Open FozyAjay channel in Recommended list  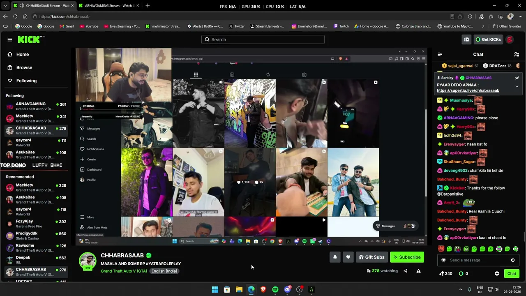[36, 224]
